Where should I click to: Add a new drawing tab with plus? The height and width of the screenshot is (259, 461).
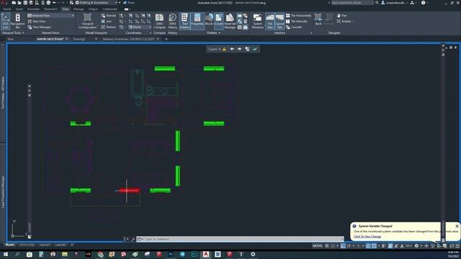pos(166,39)
